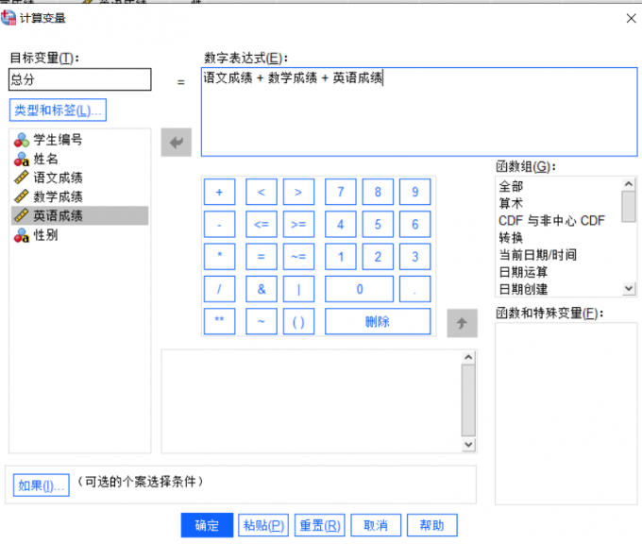Select CDF 与非中心 CDF function group
The height and width of the screenshot is (544, 642).
(551, 221)
